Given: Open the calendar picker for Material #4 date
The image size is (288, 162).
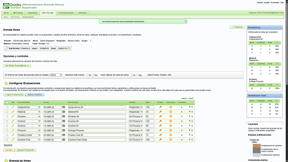Looking at the screenshot, I should coord(64,112).
